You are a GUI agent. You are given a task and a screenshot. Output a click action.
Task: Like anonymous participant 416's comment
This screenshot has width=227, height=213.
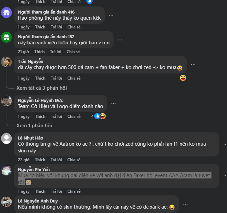pos(40,27)
